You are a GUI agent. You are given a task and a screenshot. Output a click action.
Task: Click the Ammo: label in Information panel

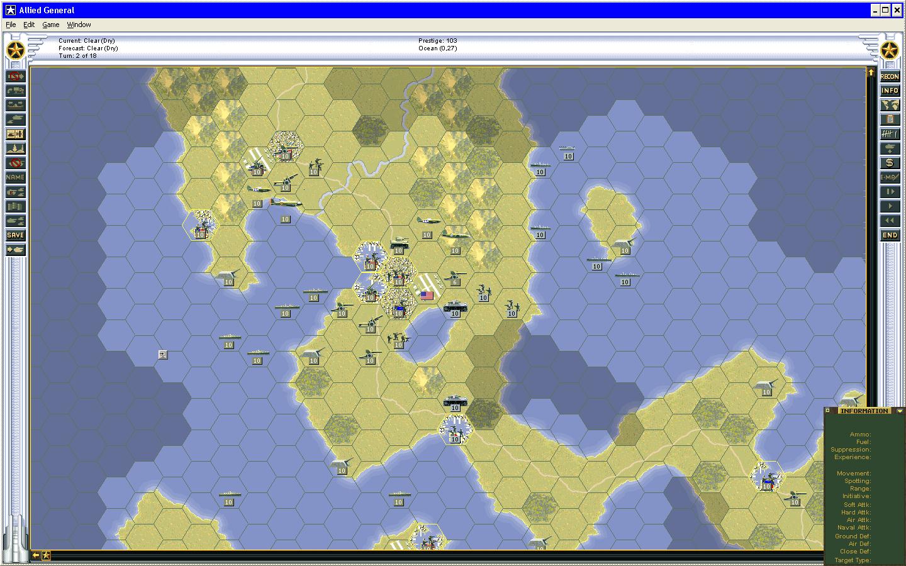(x=860, y=435)
